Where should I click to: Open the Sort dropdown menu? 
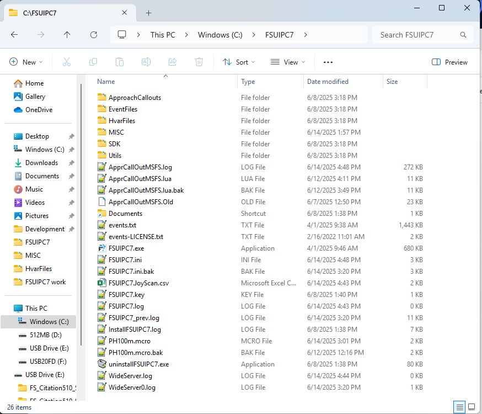239,62
